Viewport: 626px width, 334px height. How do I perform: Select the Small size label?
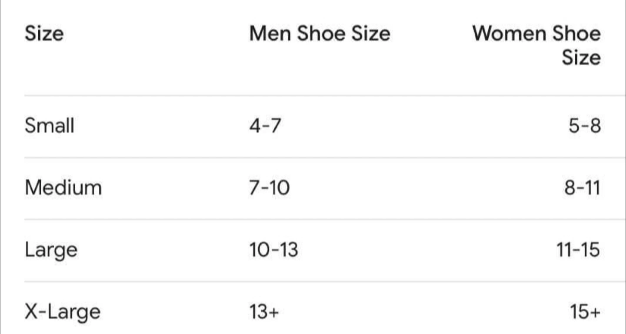50,126
